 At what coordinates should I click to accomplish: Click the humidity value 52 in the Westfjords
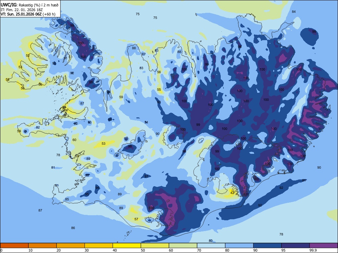[28, 56]
